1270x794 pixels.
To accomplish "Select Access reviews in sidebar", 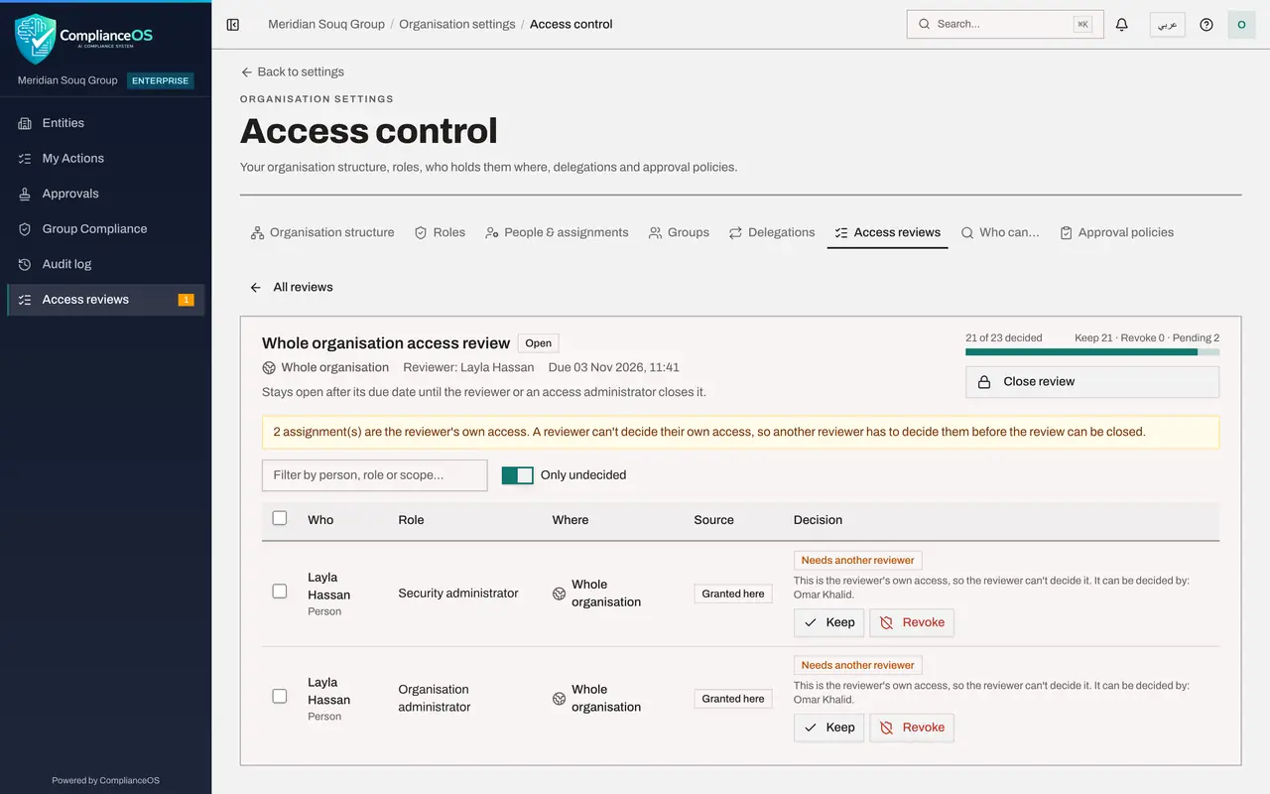I will coord(105,300).
